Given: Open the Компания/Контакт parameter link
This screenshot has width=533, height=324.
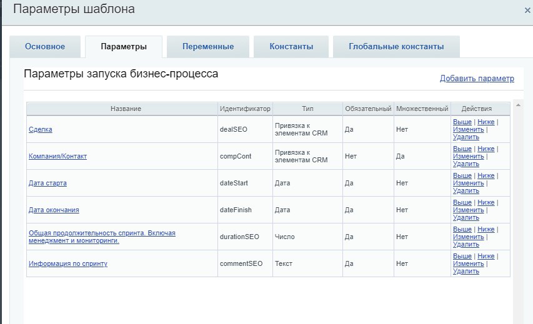Looking at the screenshot, I should pos(57,156).
